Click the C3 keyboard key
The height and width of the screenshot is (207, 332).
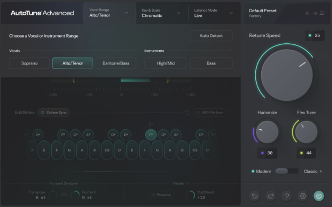[195, 150]
